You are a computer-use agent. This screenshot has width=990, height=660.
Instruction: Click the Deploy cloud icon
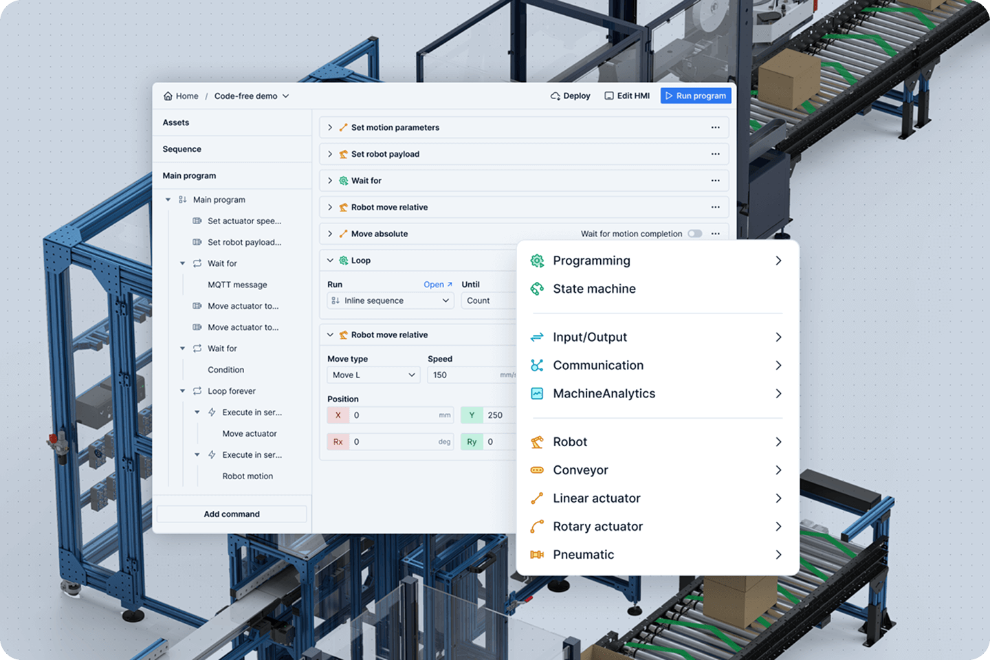(555, 96)
